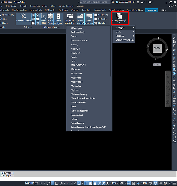
Task: Click the Karty souborů button
Action: pos(80,19)
